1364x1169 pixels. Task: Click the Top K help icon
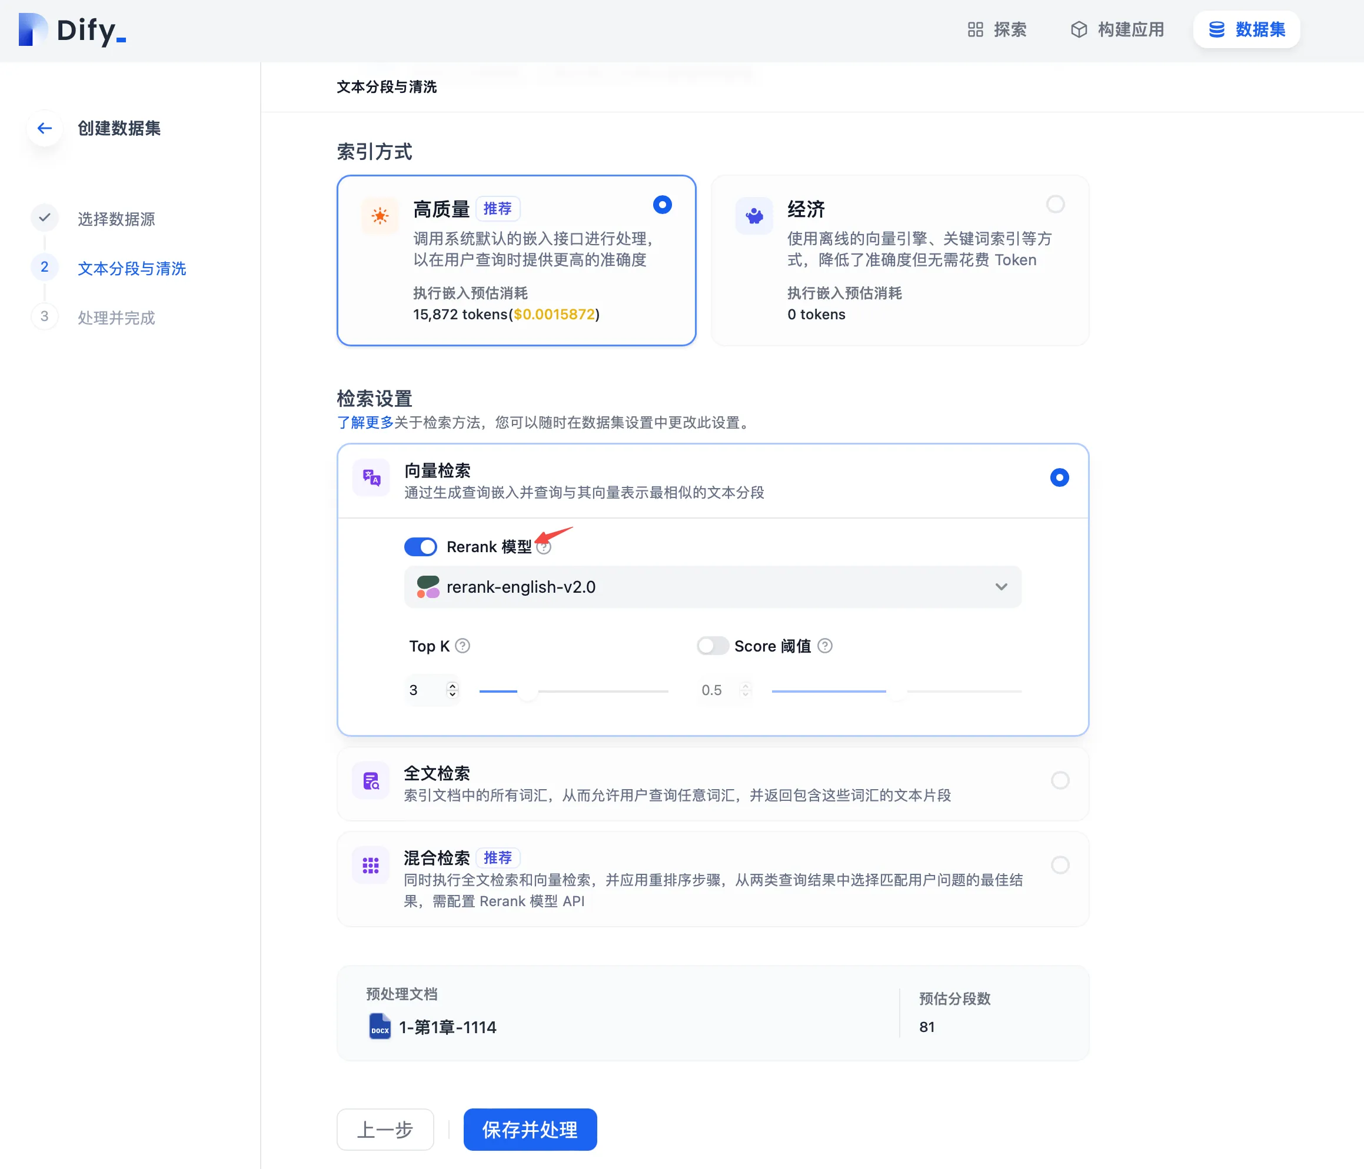coord(463,646)
